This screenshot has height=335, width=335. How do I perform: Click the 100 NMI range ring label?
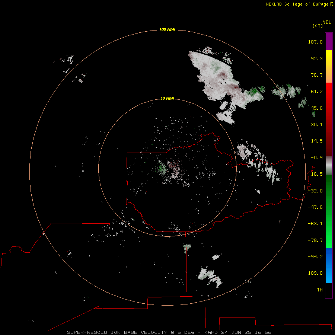(x=167, y=29)
